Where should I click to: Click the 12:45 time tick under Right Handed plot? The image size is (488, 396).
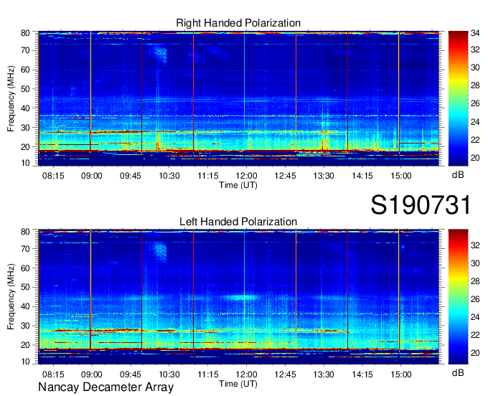coord(285,176)
